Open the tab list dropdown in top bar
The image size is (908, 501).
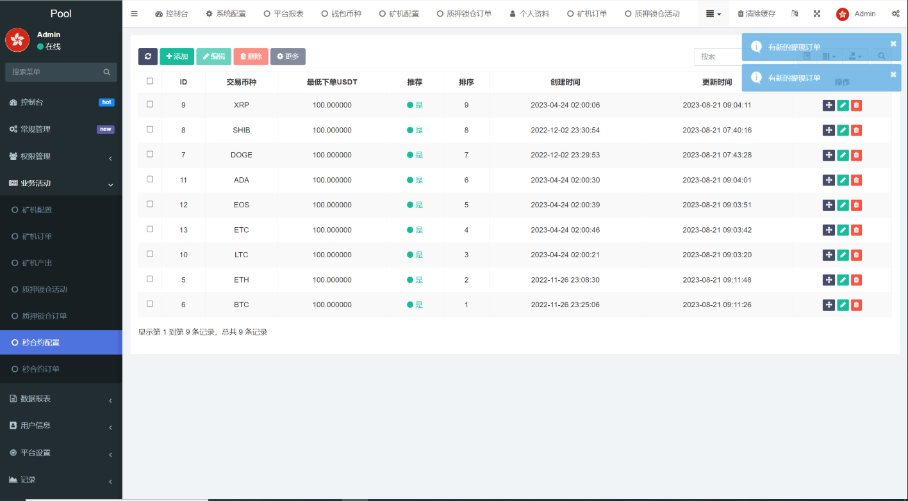pyautogui.click(x=713, y=13)
